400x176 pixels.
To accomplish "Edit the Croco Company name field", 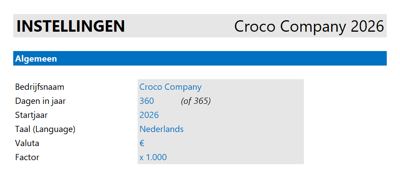I will [170, 87].
